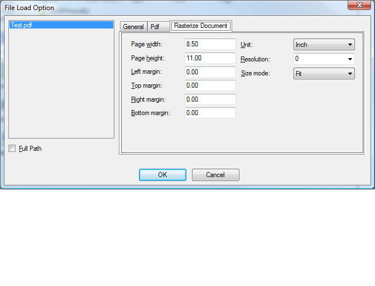375x286 pixels.
Task: Click the empty area of the file list
Action: point(61,84)
